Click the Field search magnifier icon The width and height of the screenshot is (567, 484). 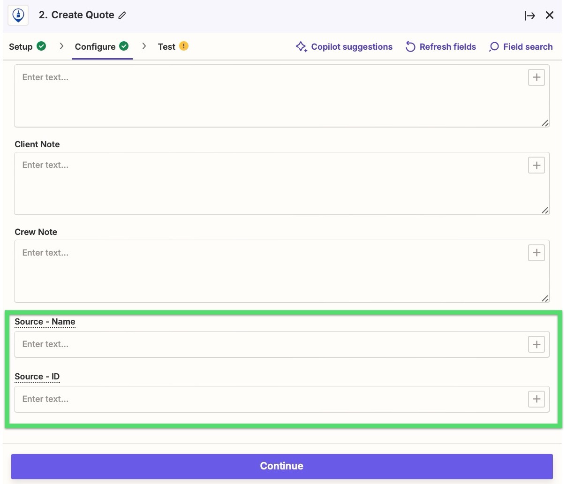(x=494, y=47)
